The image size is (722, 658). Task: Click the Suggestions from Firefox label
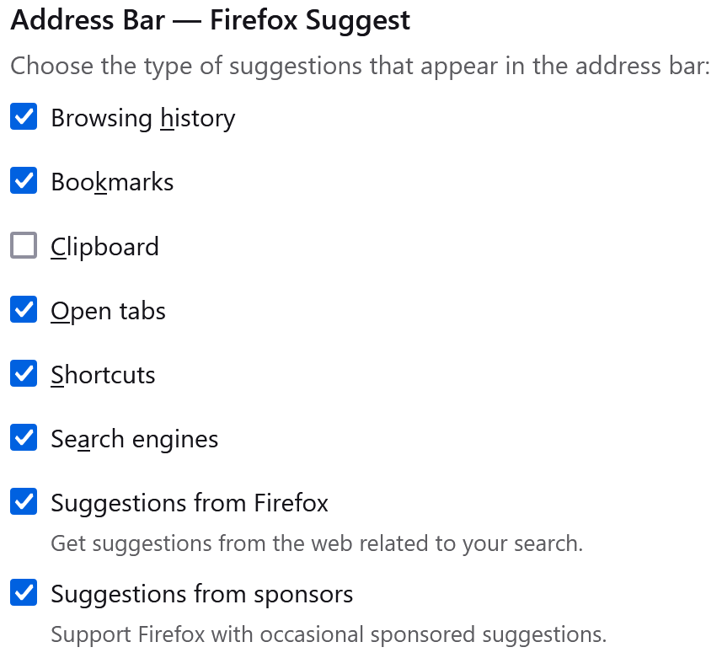[x=190, y=503]
